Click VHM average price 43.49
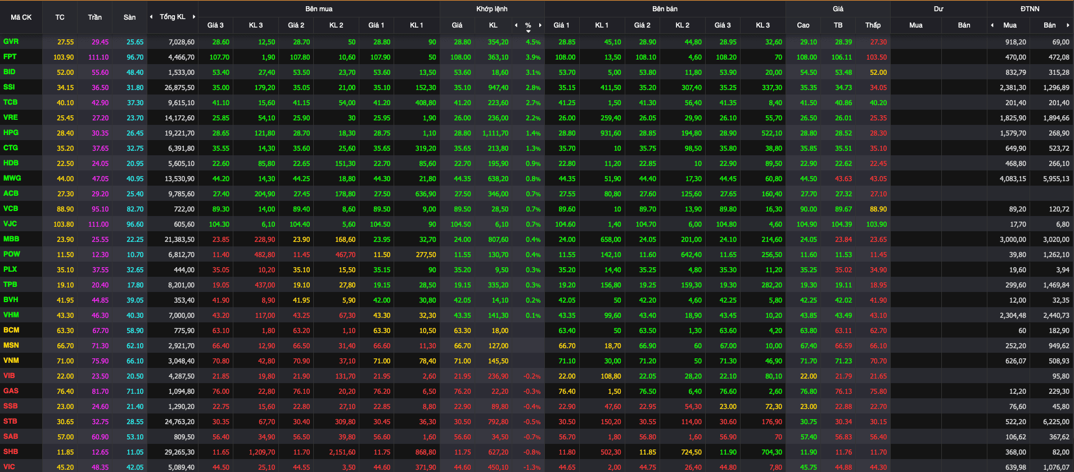The width and height of the screenshot is (1074, 472). click(x=843, y=316)
